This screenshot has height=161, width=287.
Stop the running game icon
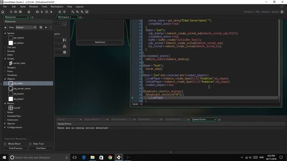click(x=47, y=12)
